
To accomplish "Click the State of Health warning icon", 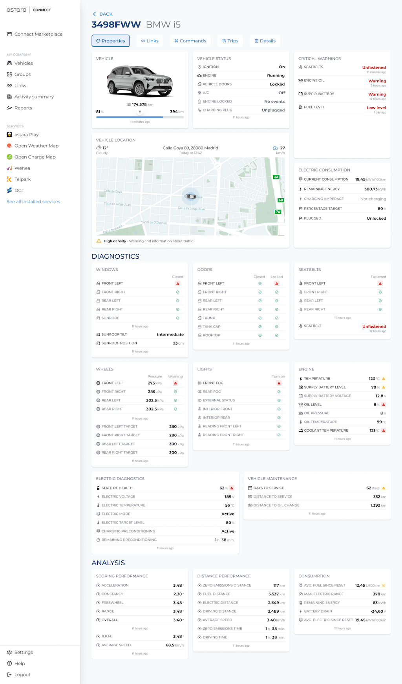I will coord(232,488).
